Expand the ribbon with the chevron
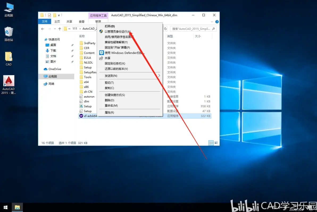317x212 pixels. (212, 22)
